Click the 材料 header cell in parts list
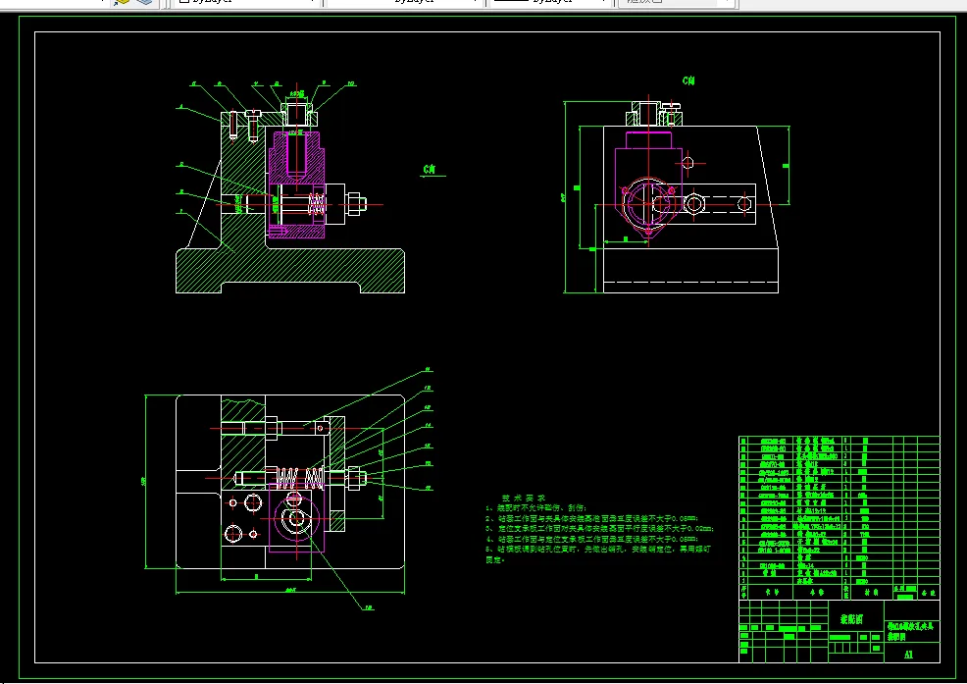This screenshot has height=684, width=967. point(871,592)
